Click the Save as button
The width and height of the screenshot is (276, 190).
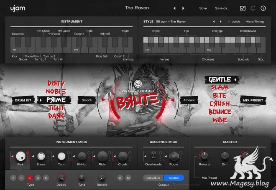coord(222,8)
